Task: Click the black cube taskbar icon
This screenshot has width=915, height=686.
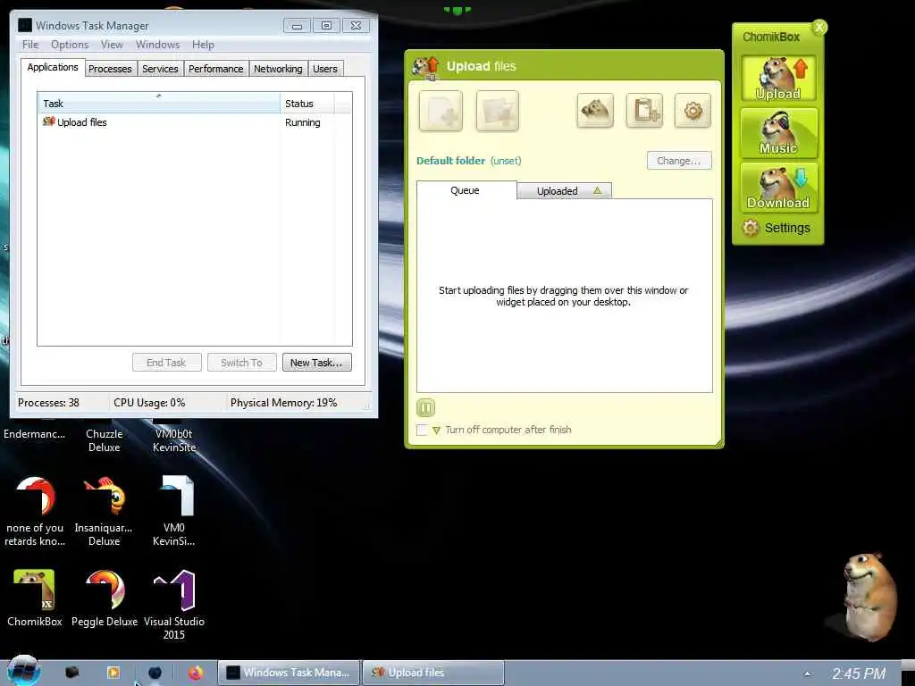Action: (72, 673)
